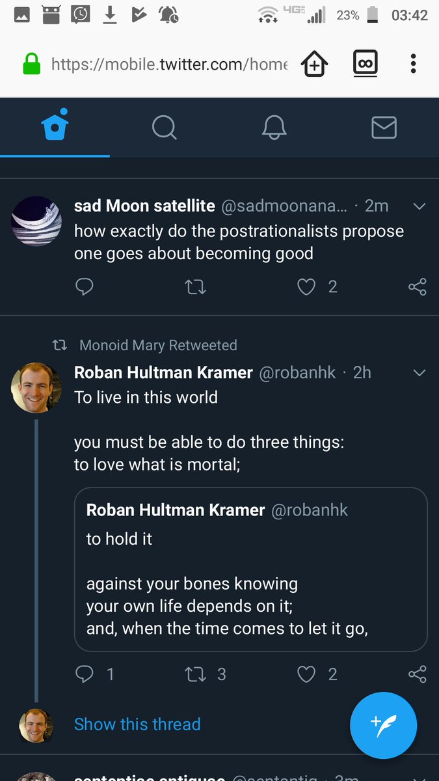Expand options for Roban Hultman Kramer's tweet

click(x=419, y=373)
